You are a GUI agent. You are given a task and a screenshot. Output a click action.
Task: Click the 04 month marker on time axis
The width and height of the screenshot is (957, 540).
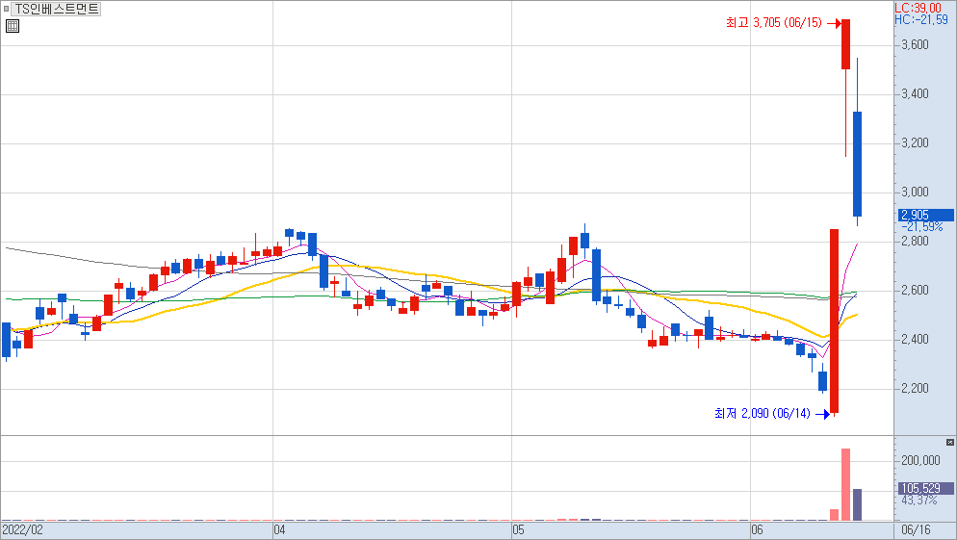click(279, 529)
